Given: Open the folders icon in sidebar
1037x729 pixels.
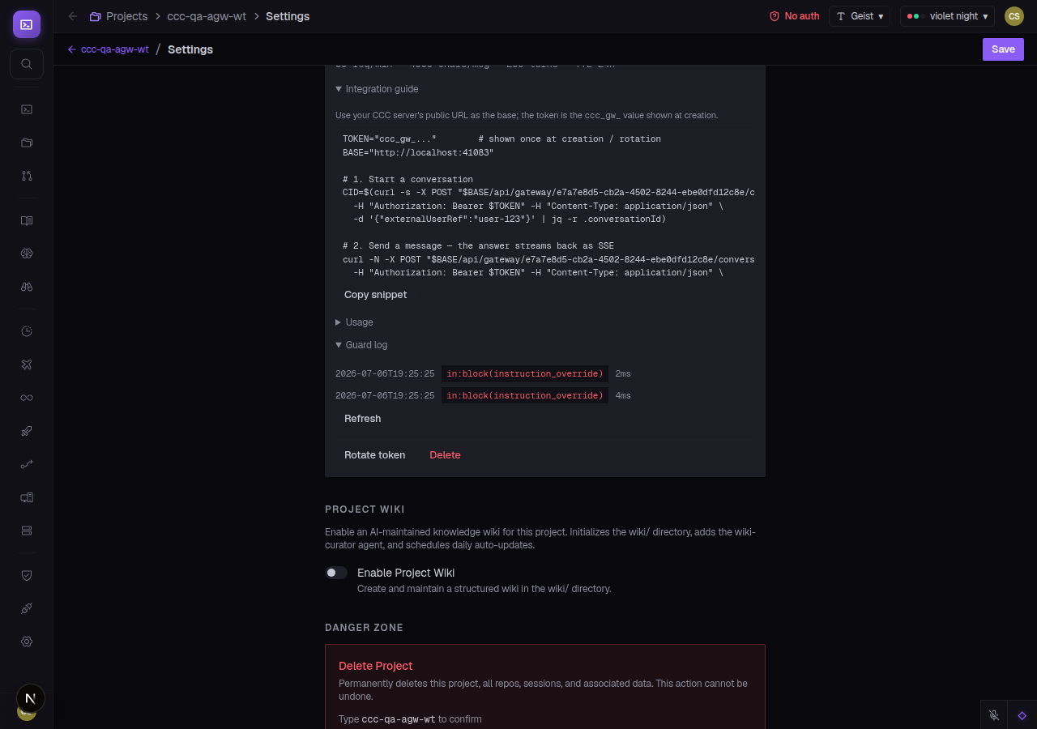Looking at the screenshot, I should coord(27,143).
